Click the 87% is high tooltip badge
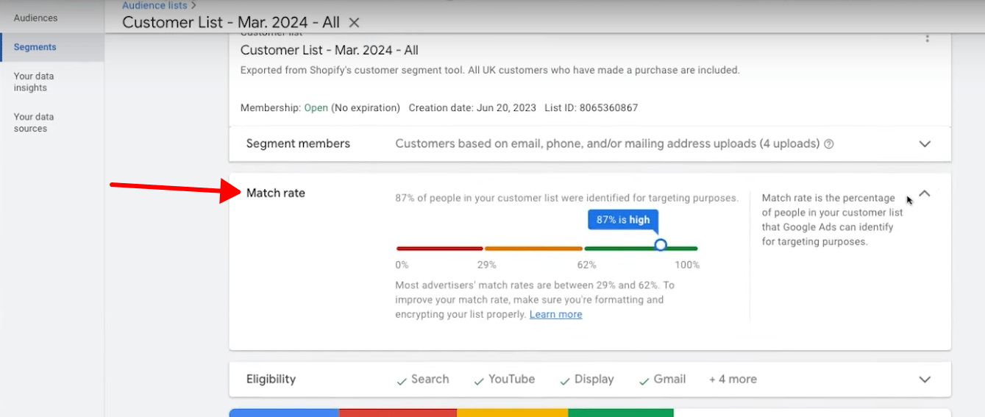Image resolution: width=985 pixels, height=417 pixels. pos(623,220)
